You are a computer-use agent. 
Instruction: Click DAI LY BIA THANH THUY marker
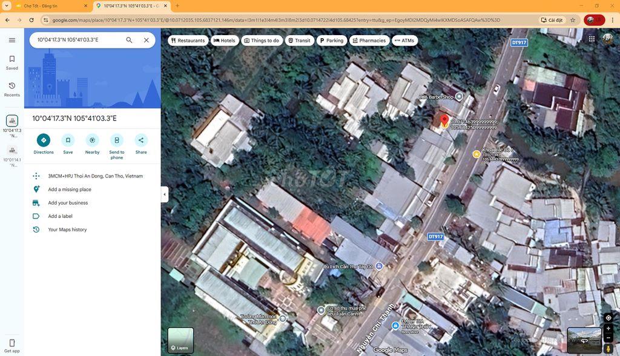(x=395, y=326)
